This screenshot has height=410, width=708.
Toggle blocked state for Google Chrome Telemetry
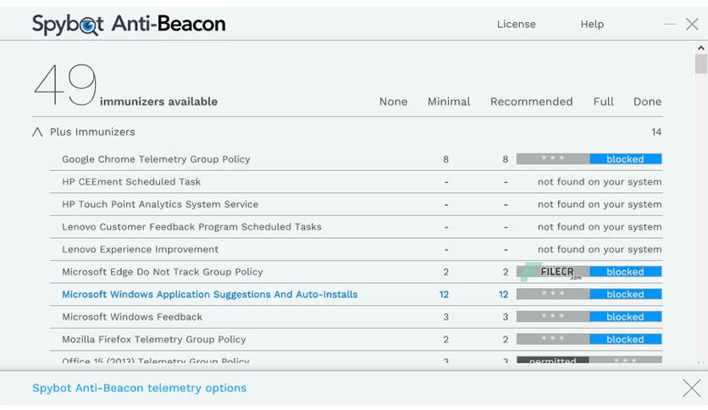(589, 159)
